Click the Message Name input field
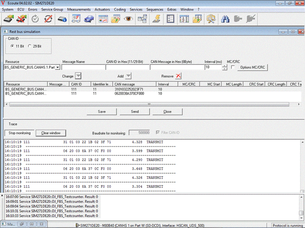This screenshot has height=228, width=305. (x=83, y=67)
